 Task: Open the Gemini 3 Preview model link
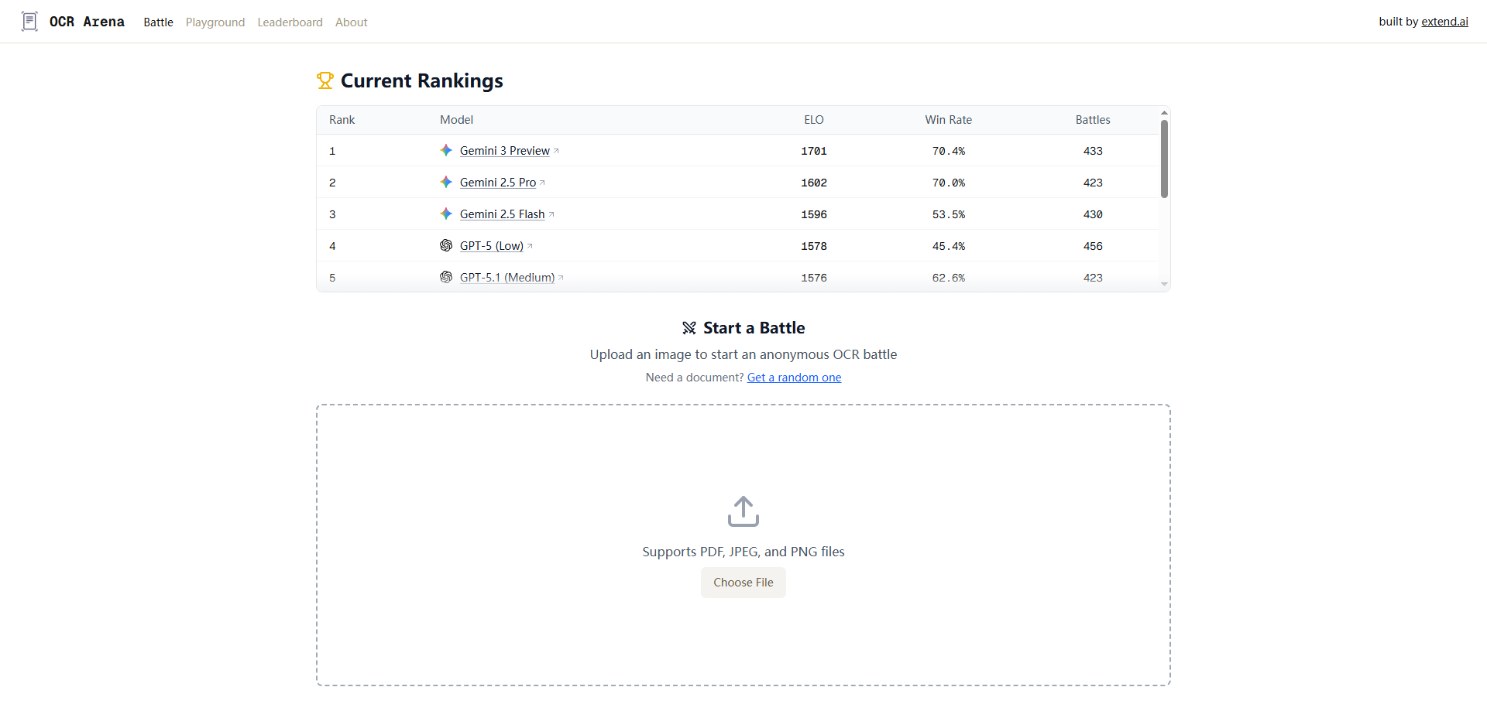[x=504, y=150]
